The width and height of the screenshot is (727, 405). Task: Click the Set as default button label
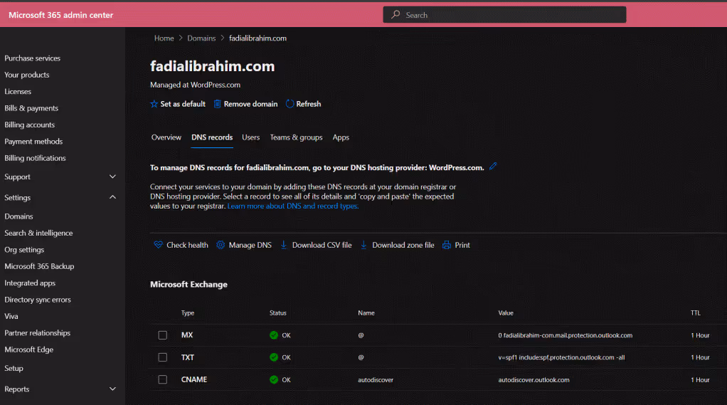click(x=183, y=104)
